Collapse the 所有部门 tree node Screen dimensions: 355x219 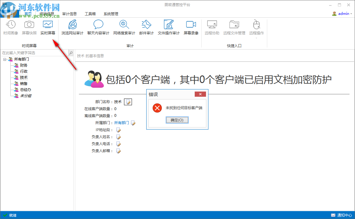point(4,59)
